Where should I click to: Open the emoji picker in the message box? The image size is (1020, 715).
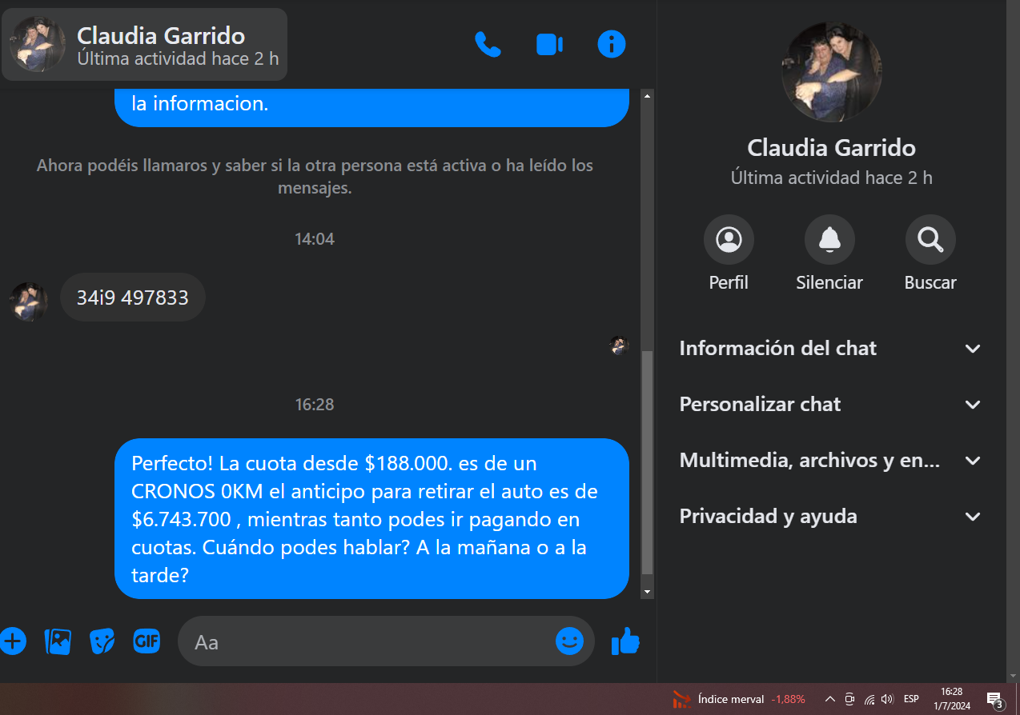[x=569, y=641]
